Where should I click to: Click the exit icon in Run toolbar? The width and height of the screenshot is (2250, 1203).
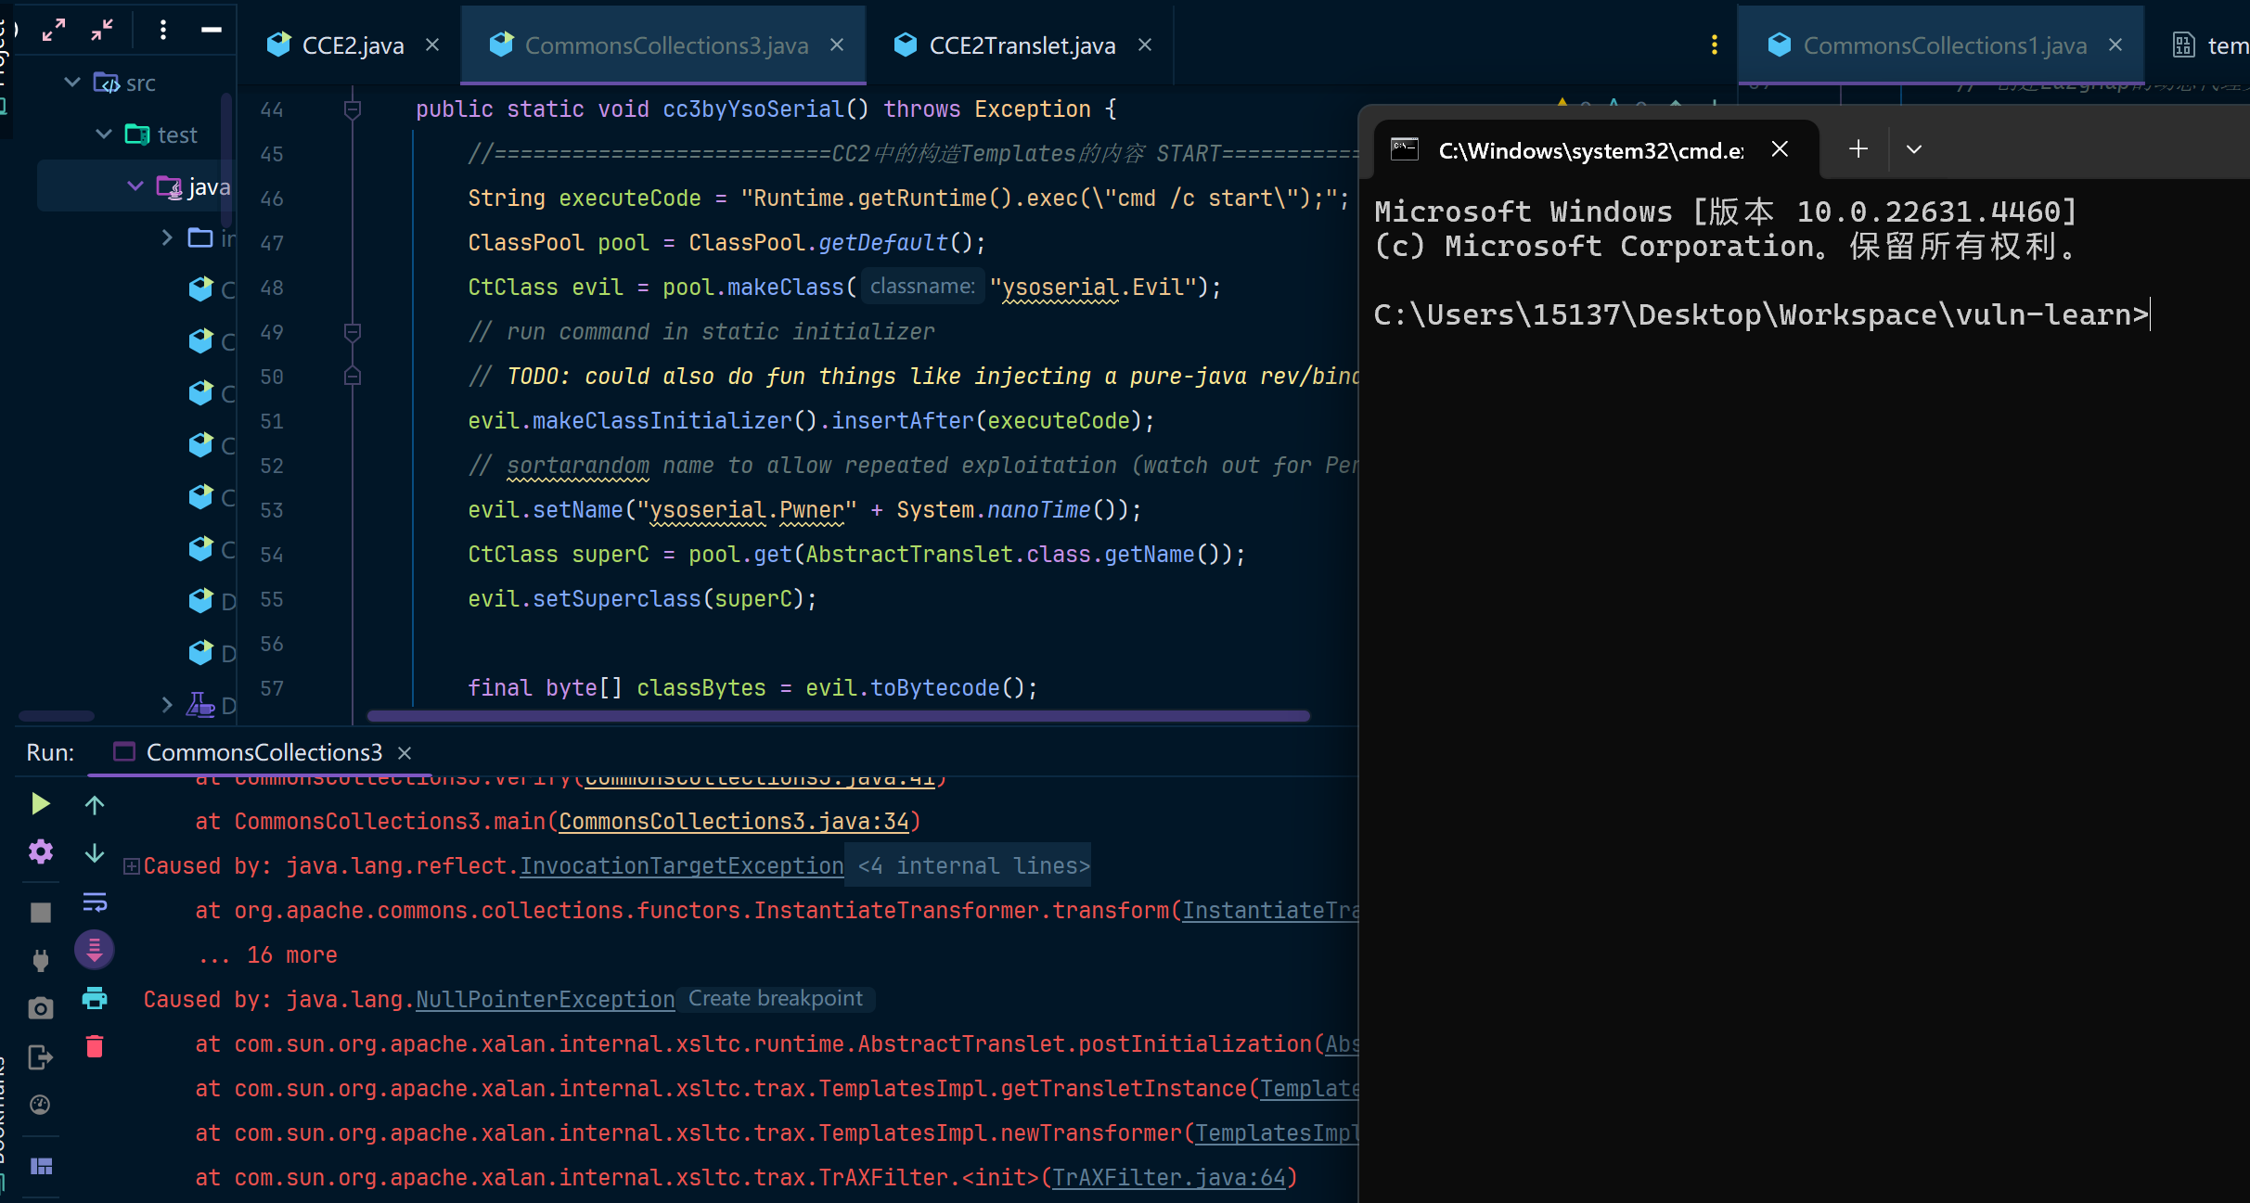tap(40, 1056)
